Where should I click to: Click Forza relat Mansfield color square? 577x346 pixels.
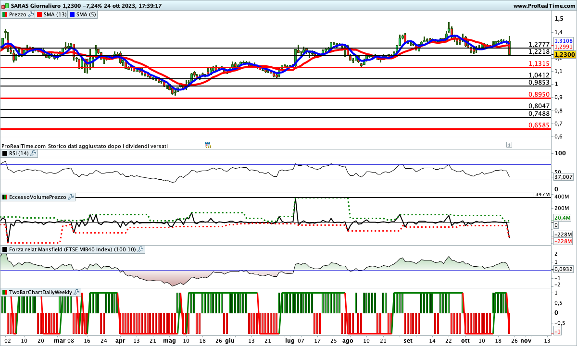pos(4,249)
